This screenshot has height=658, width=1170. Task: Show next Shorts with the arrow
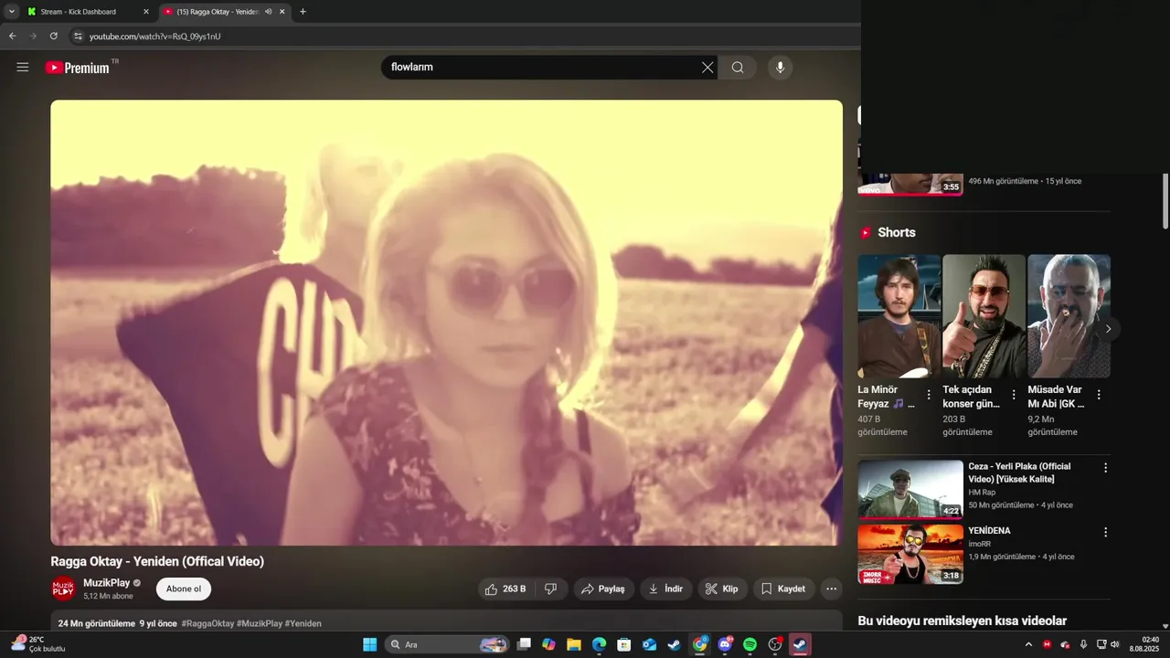point(1108,329)
